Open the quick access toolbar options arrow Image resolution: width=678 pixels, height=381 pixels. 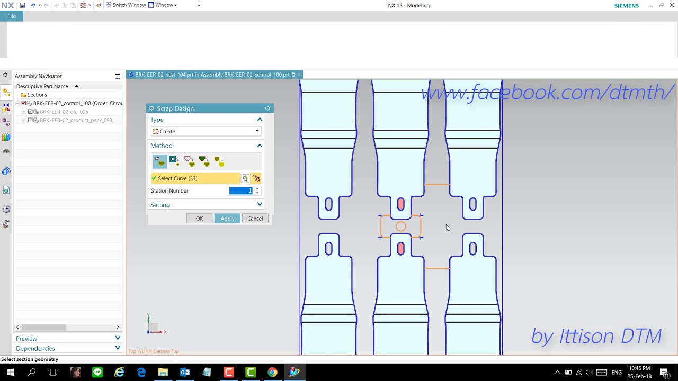pos(199,5)
